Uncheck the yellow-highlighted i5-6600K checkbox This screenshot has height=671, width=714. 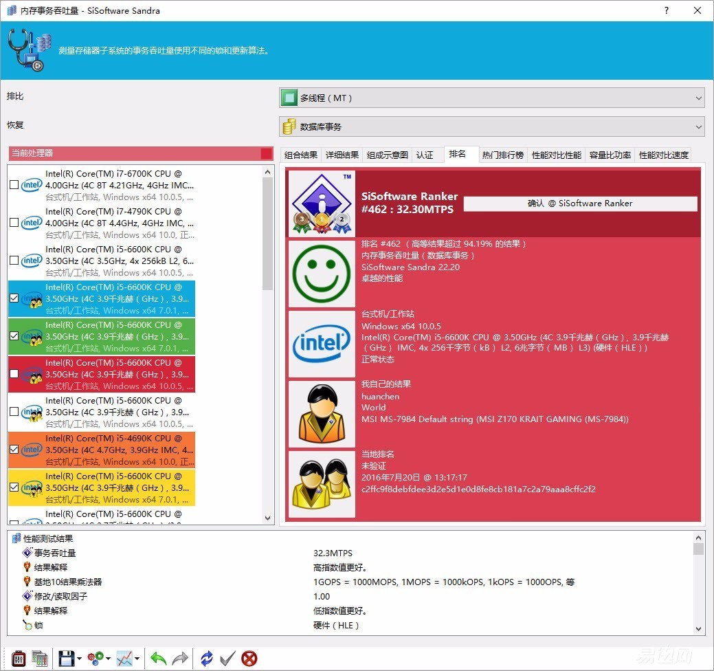[x=14, y=487]
